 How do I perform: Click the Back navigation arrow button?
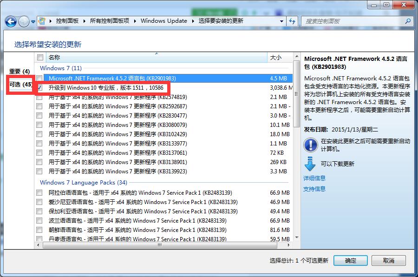coord(11,21)
